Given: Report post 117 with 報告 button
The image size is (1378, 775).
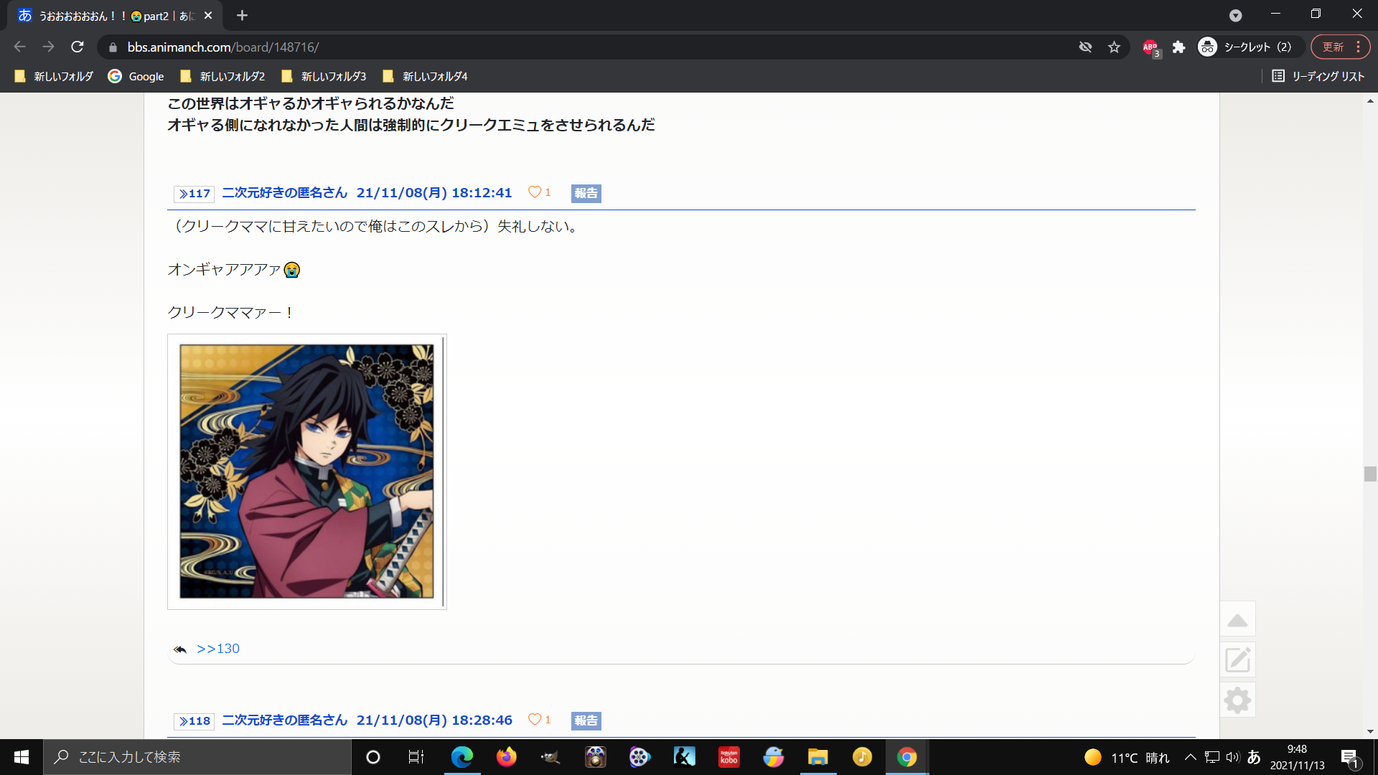Looking at the screenshot, I should pos(586,193).
